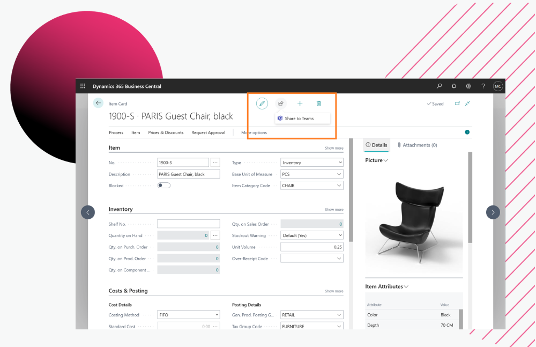This screenshot has width=536, height=347.
Task: Open card in new window icon
Action: [x=457, y=104]
